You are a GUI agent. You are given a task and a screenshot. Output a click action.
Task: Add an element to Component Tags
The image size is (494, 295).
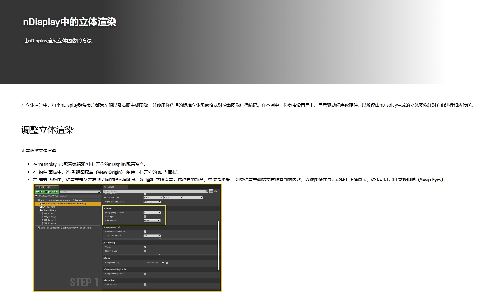[x=163, y=263]
